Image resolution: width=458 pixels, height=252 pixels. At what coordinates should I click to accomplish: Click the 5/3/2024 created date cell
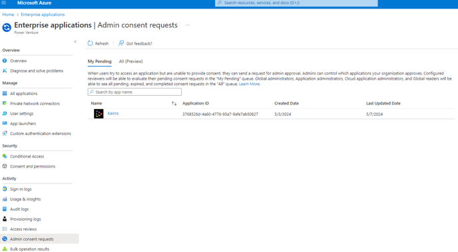pos(283,114)
